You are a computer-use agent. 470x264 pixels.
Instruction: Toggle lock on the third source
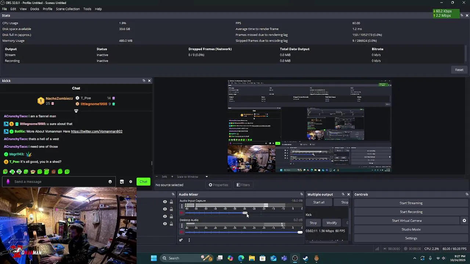click(171, 216)
